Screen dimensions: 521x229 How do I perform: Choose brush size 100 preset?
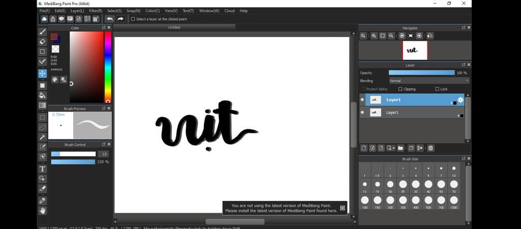pos(364,202)
